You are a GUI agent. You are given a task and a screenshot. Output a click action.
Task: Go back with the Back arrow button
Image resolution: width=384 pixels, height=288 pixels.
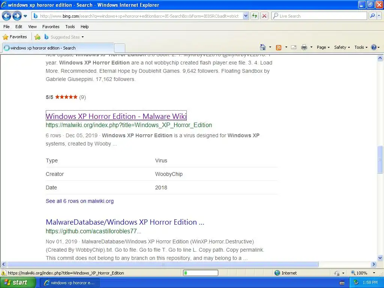[7, 16]
